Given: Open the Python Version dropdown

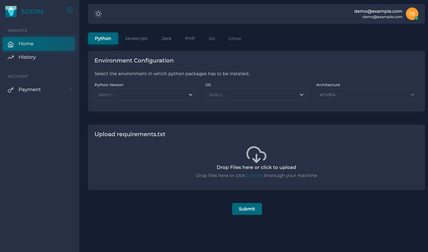Looking at the screenshot, I should [145, 95].
